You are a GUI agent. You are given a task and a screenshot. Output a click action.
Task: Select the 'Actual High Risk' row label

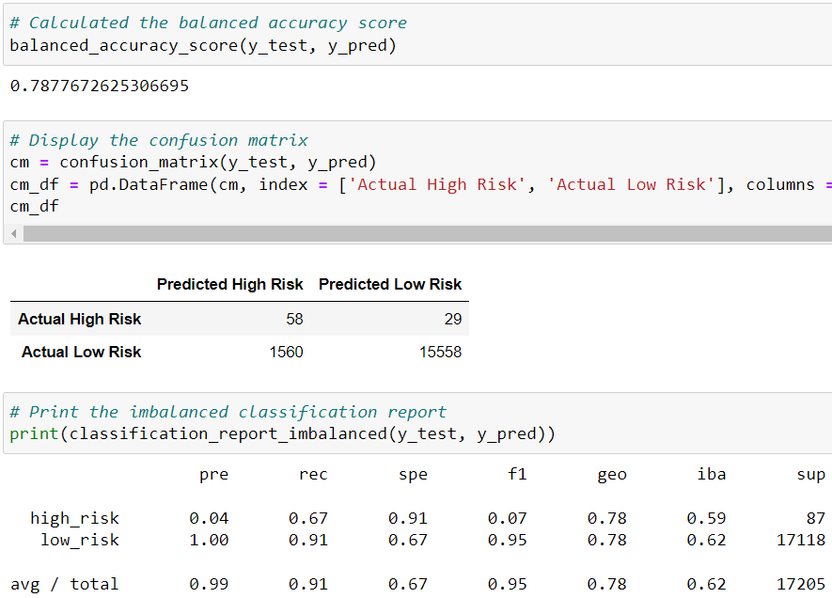pos(79,319)
